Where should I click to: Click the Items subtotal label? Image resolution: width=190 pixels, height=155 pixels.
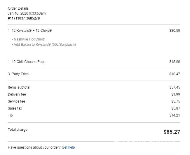coord(19,87)
